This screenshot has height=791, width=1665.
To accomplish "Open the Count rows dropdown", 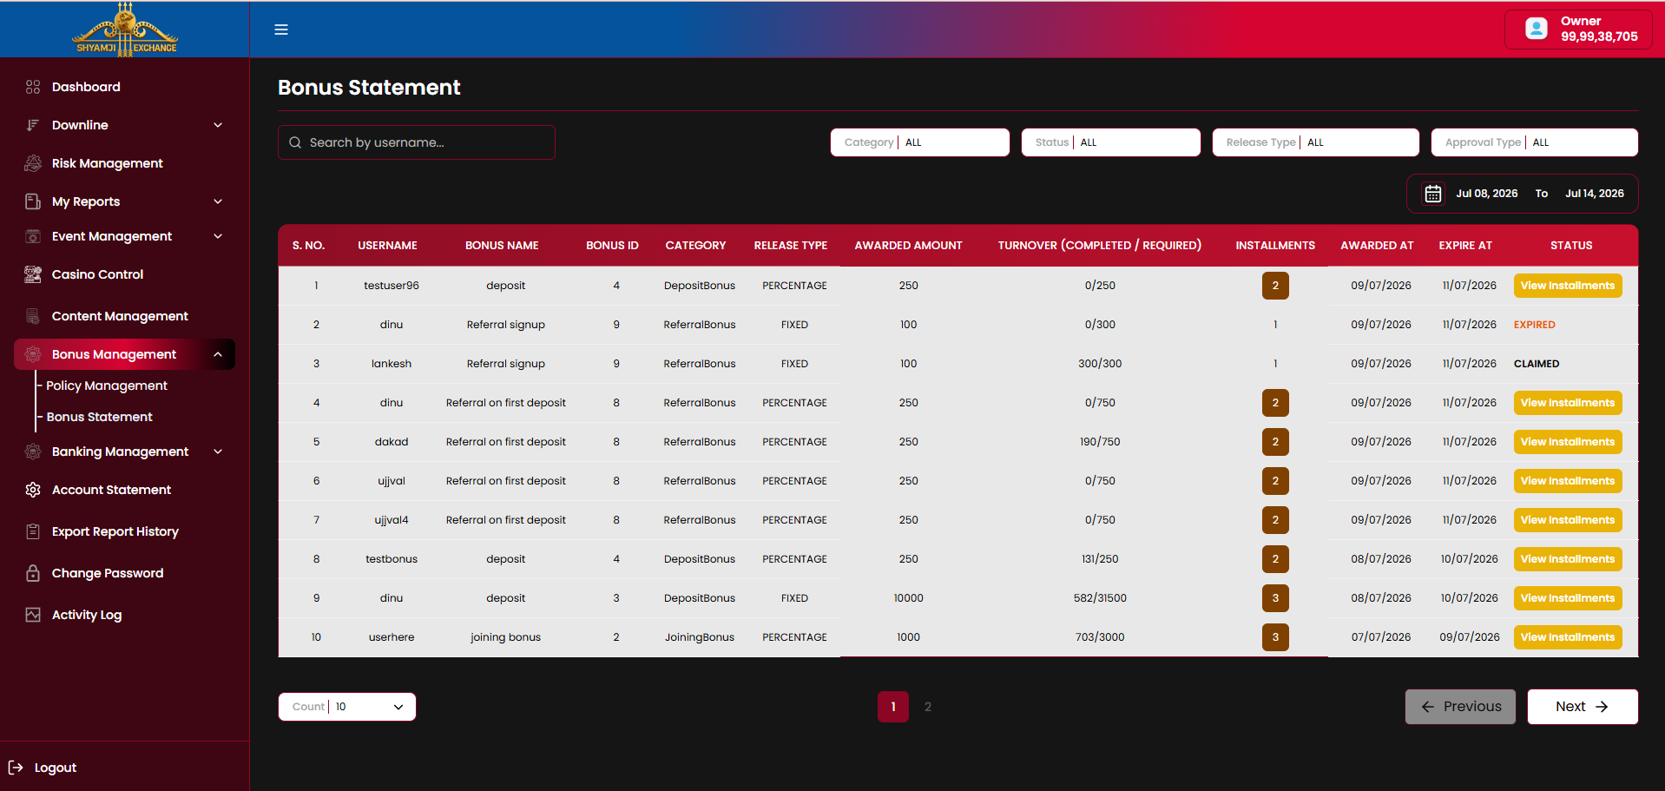I will (347, 707).
